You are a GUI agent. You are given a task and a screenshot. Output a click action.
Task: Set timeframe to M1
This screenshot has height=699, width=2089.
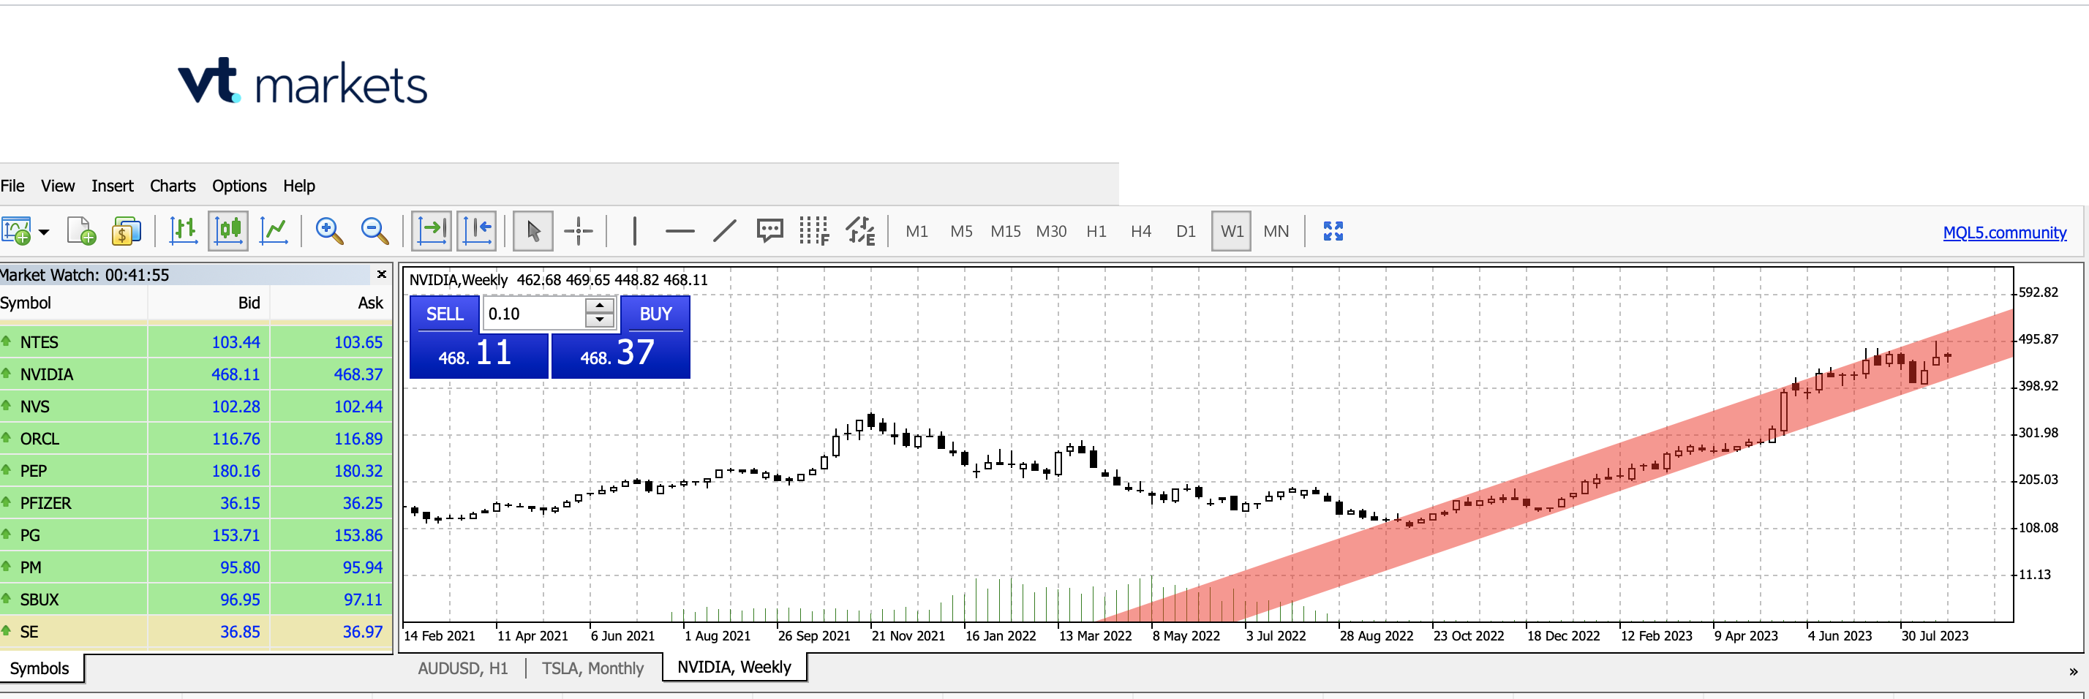click(x=916, y=231)
